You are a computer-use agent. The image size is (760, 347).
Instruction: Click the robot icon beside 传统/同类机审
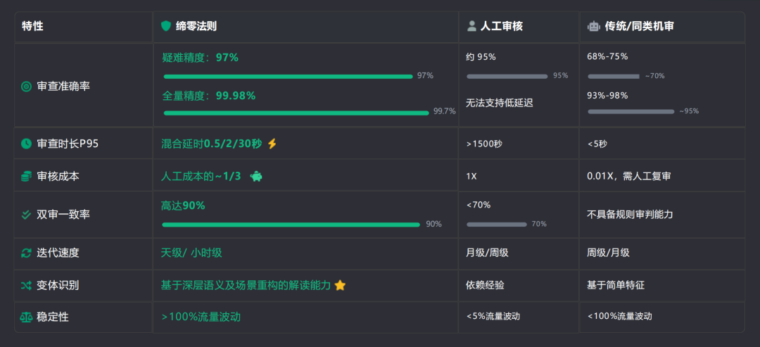coord(593,26)
